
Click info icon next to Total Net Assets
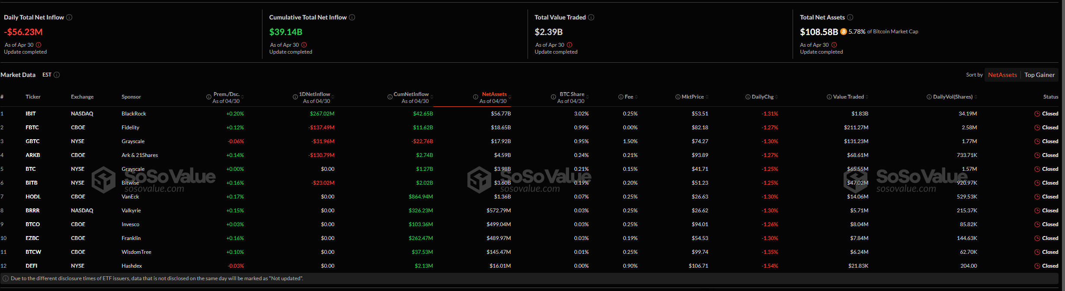(850, 17)
